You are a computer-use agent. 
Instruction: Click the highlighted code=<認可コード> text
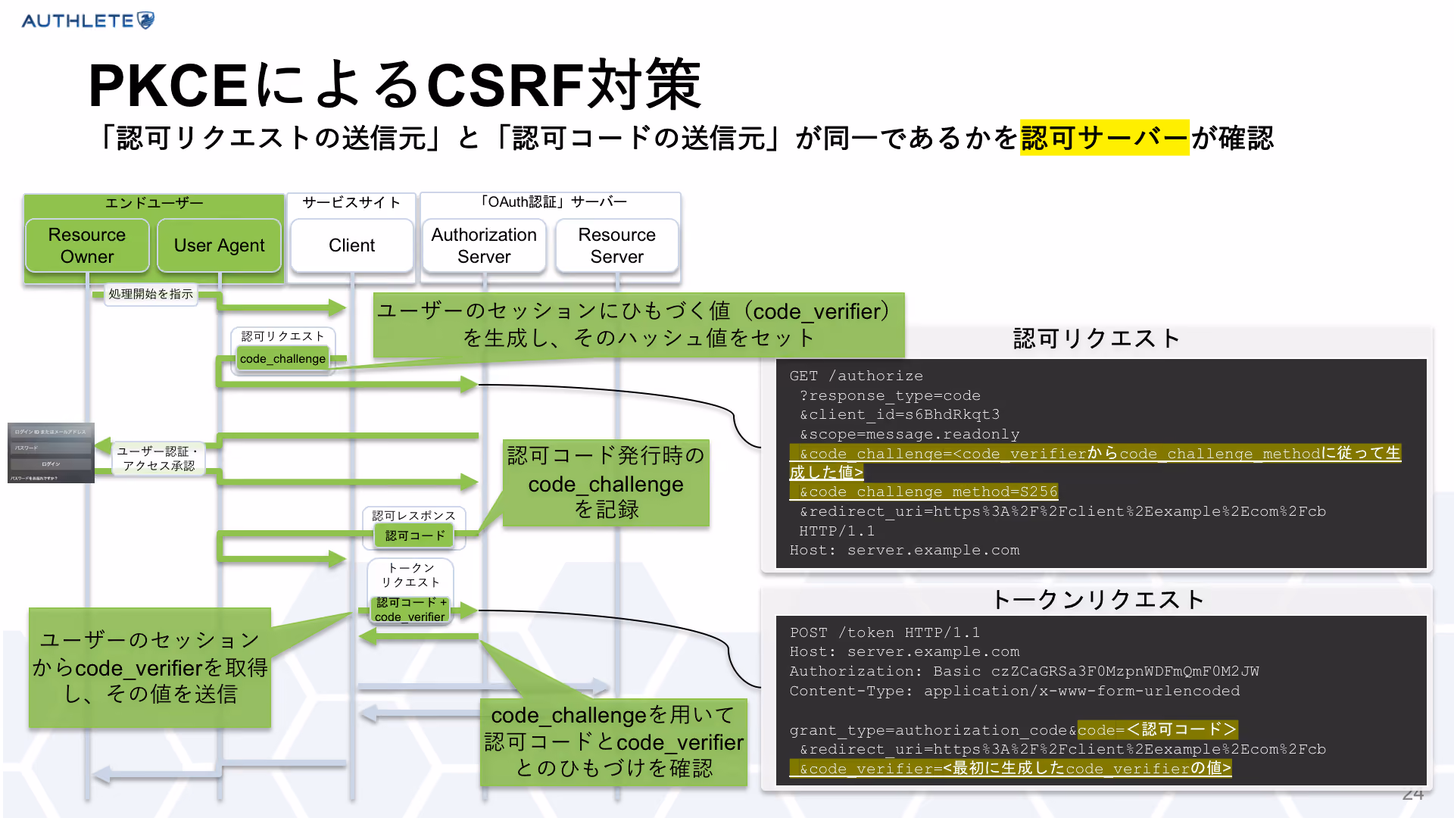coord(1157,729)
